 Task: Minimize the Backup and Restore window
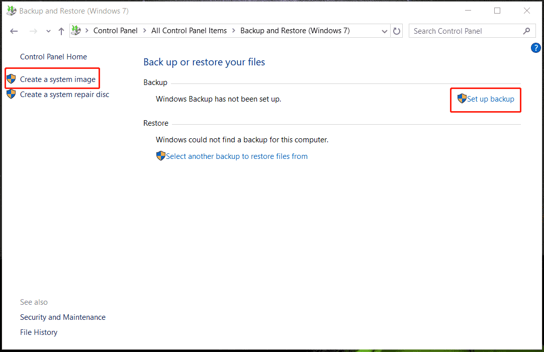click(x=468, y=11)
